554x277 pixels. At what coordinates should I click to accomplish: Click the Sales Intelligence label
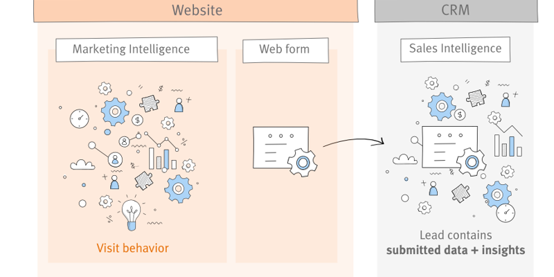(455, 49)
